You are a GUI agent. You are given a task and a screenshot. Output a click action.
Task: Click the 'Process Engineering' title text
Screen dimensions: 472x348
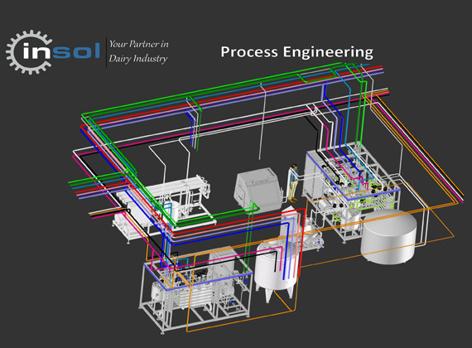click(296, 52)
